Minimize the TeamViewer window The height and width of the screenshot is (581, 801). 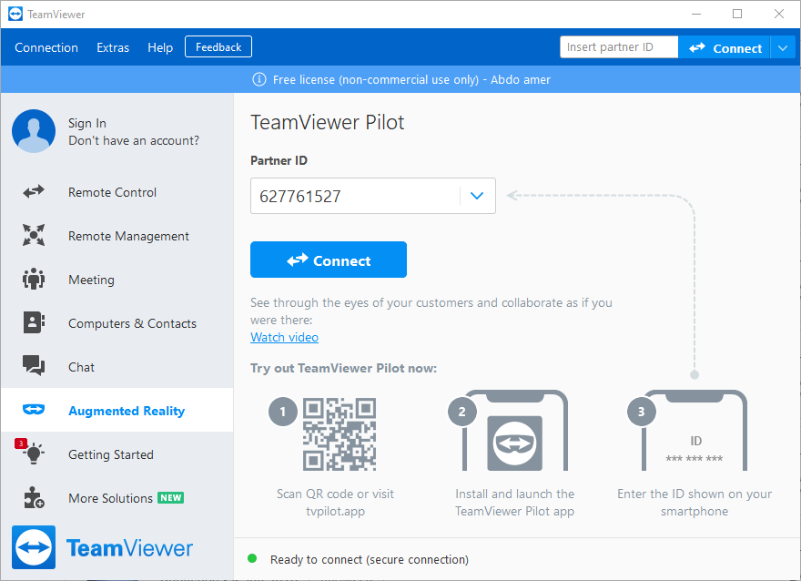696,15
